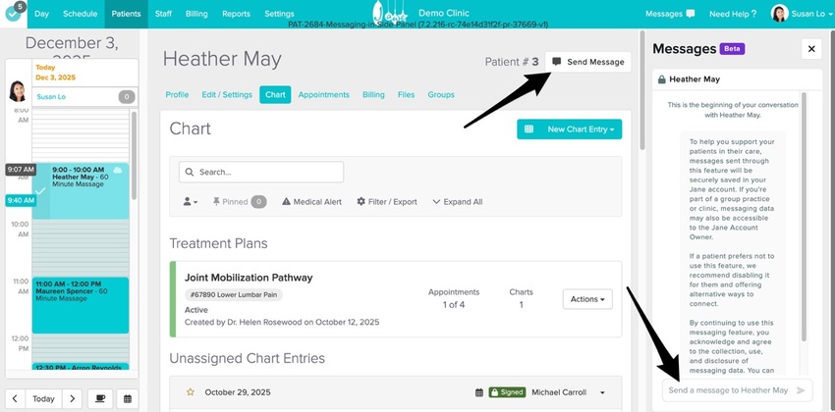835x412 pixels.
Task: Click the Send Message button
Action: 587,62
